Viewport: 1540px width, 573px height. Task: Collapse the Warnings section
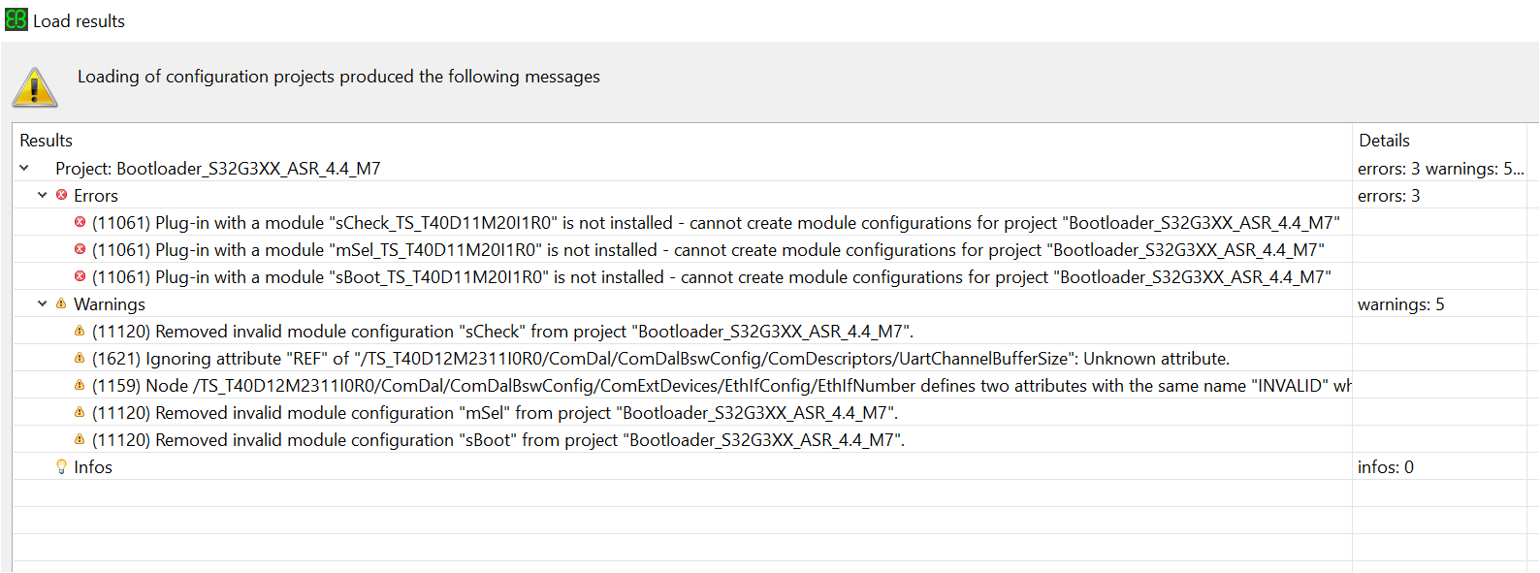pos(42,303)
